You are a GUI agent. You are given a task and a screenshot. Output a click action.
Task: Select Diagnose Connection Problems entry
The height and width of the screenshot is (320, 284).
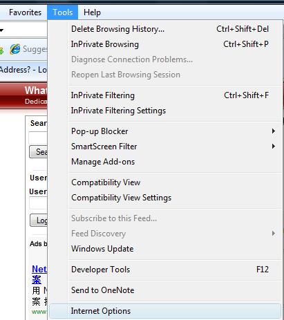click(x=165, y=59)
